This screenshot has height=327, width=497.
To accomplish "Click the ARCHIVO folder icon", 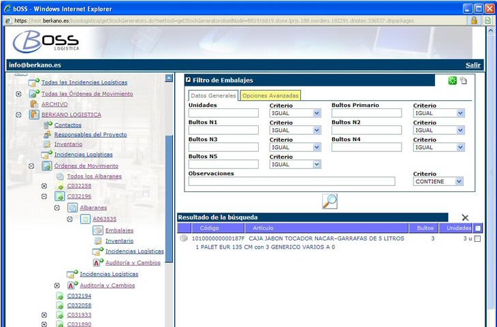I will click(34, 104).
